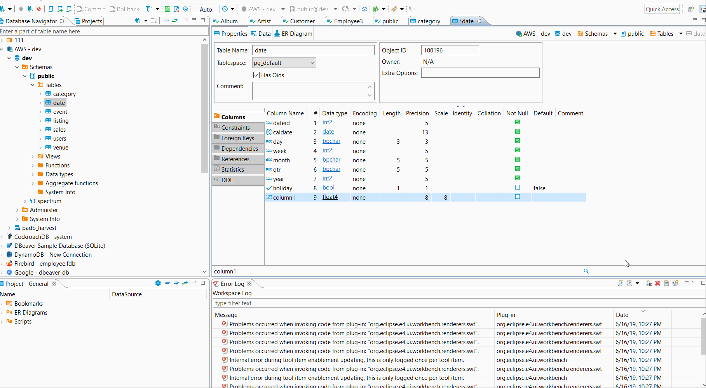This screenshot has width=706, height=388.
Task: Open the Constraints panel link
Action: (x=235, y=127)
